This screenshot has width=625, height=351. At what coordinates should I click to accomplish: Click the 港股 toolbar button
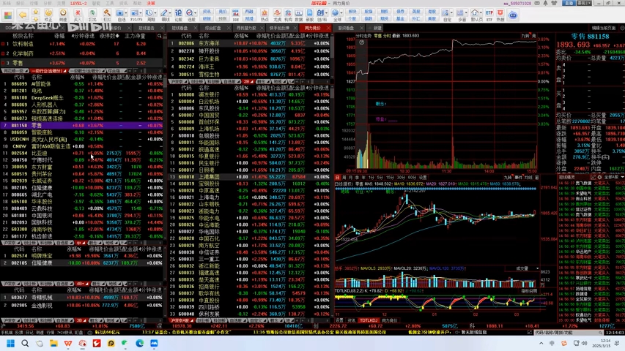432,12
